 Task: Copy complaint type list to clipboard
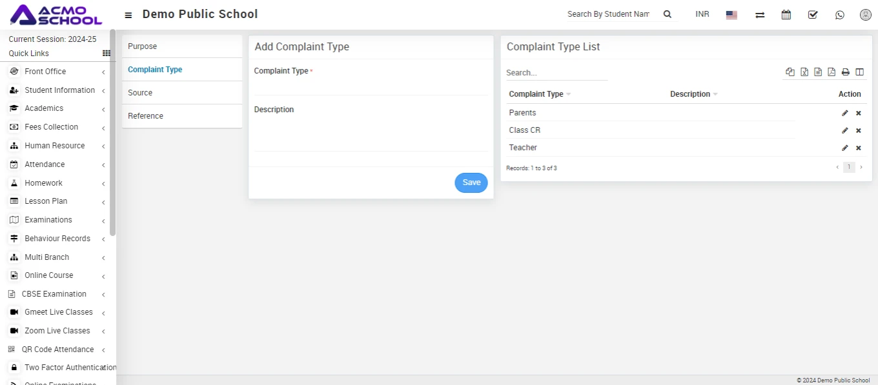[x=790, y=72]
